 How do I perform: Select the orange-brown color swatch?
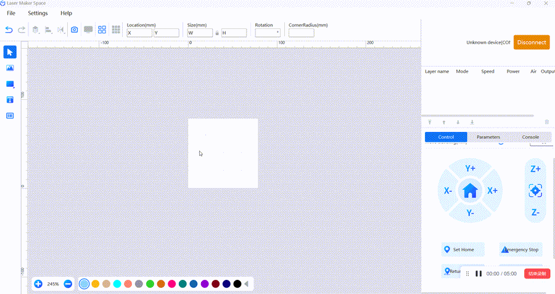point(161,284)
